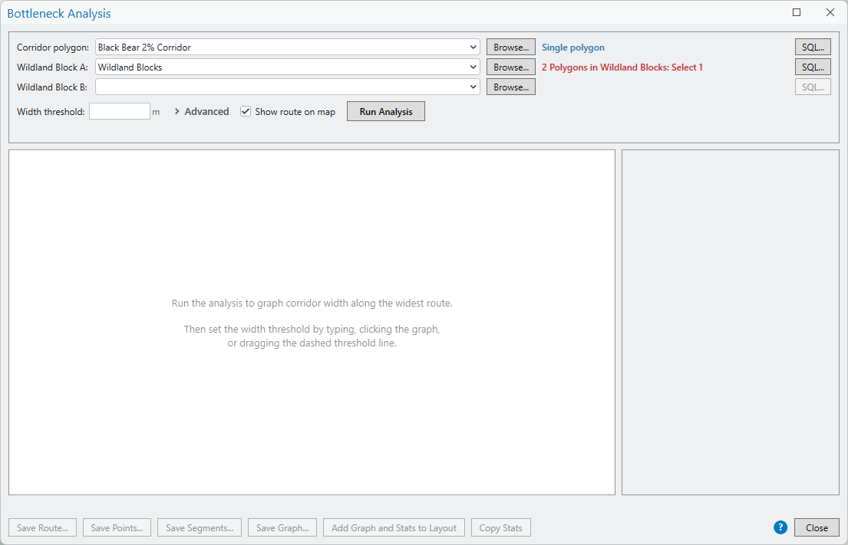The image size is (848, 545).
Task: Open SQL query for Wildland Block A
Action: pyautogui.click(x=812, y=67)
